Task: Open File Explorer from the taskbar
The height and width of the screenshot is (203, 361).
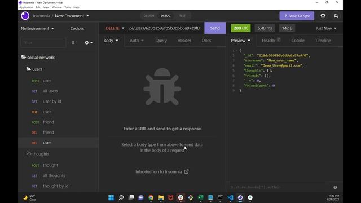Action: [x=161, y=197]
